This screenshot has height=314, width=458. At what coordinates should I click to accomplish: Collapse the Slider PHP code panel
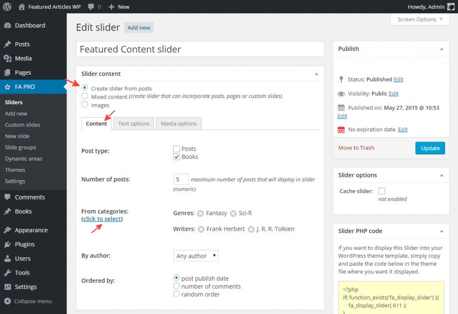(x=442, y=231)
